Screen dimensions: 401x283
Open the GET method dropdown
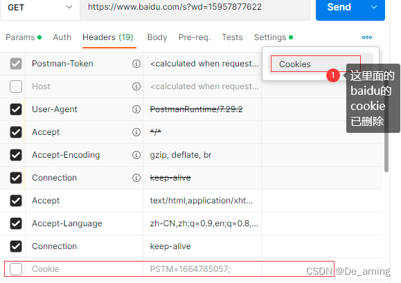[40, 8]
